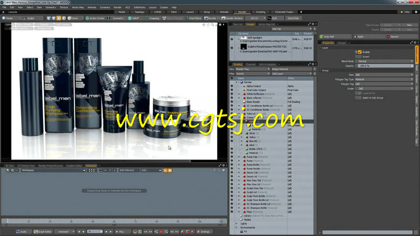Open Action Center tool
420x236 pixels.
coord(95,18)
